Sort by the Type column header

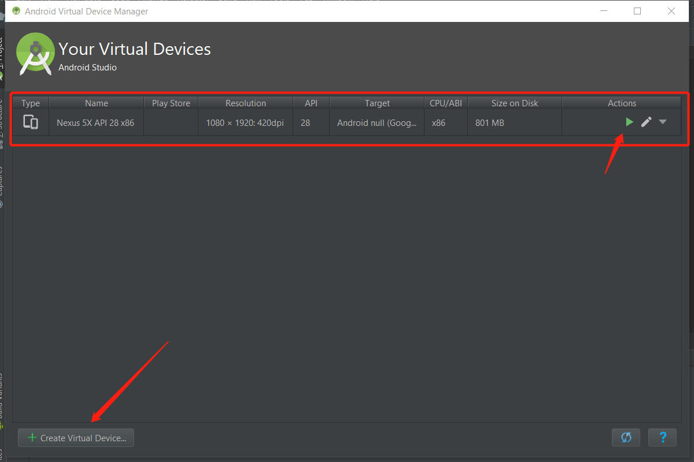point(31,103)
